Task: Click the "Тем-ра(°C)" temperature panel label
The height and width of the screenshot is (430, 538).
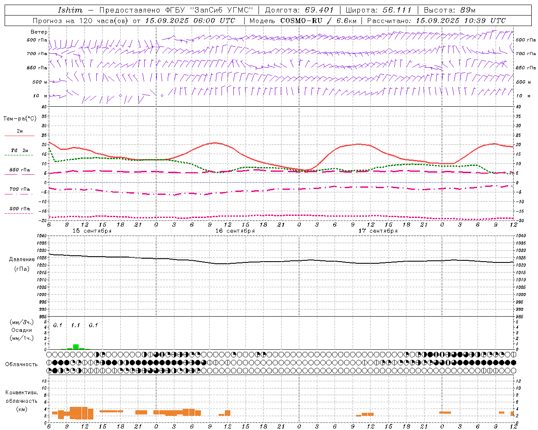Action: pyautogui.click(x=20, y=119)
